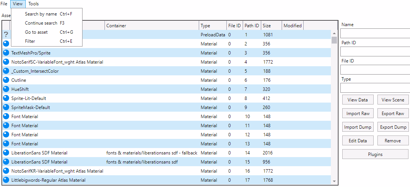Click the material icon next to HueShift
410x187 pixels.
(6, 89)
